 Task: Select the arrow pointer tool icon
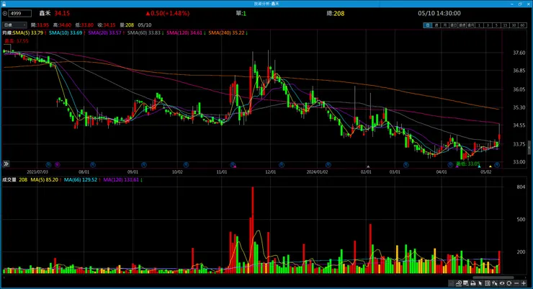click(480, 283)
